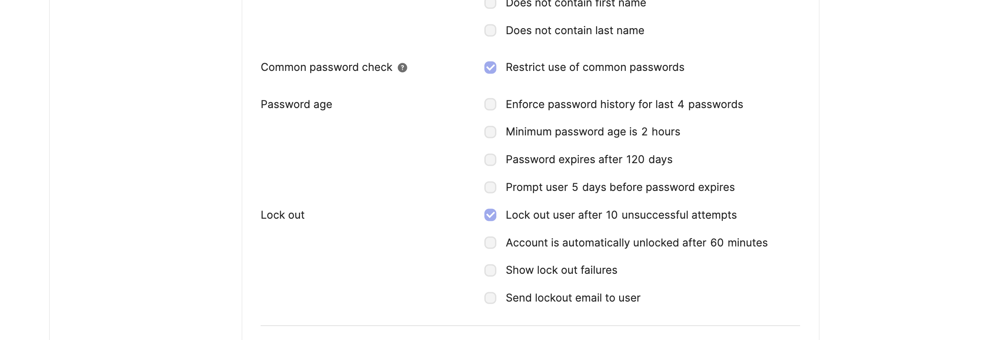The height and width of the screenshot is (340, 985).
Task: Uncheck Restrict use of common passwords
Action: pyautogui.click(x=490, y=67)
